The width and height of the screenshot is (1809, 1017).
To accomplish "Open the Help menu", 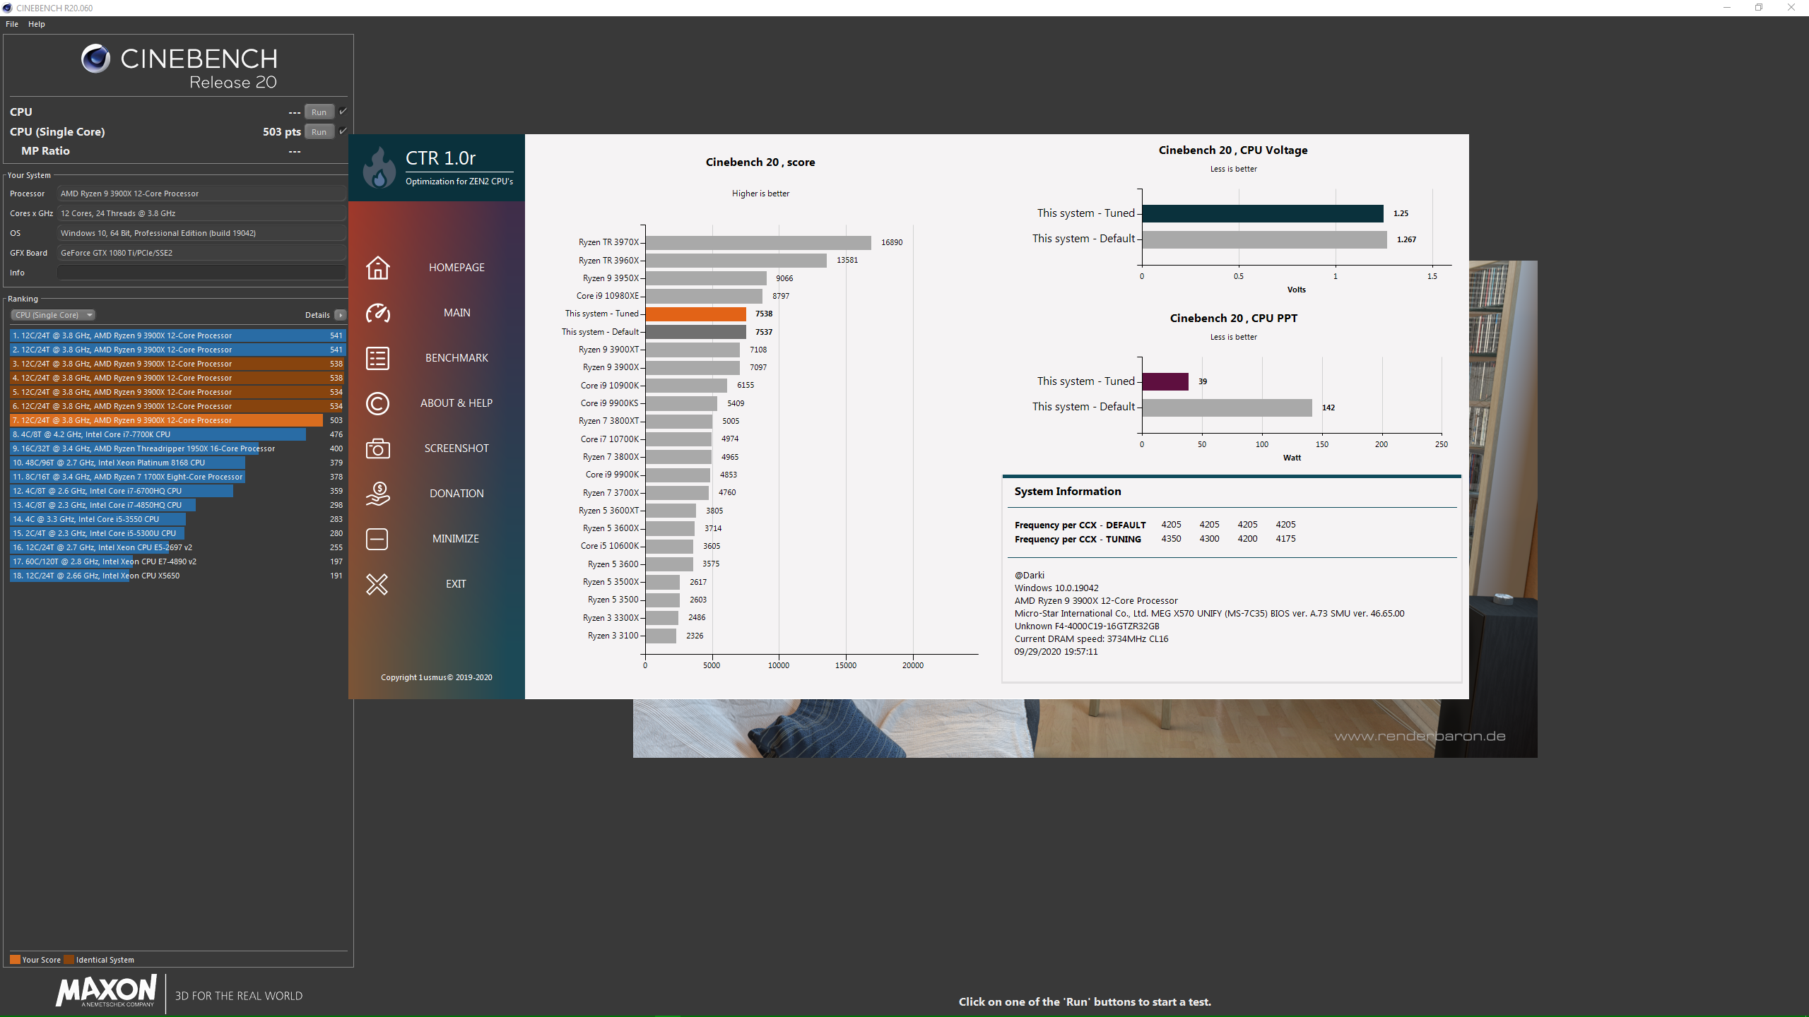I will pyautogui.click(x=37, y=24).
